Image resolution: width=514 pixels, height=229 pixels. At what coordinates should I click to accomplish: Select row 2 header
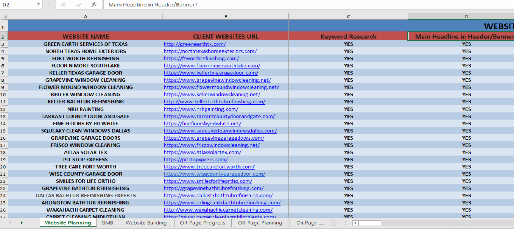pos(4,37)
